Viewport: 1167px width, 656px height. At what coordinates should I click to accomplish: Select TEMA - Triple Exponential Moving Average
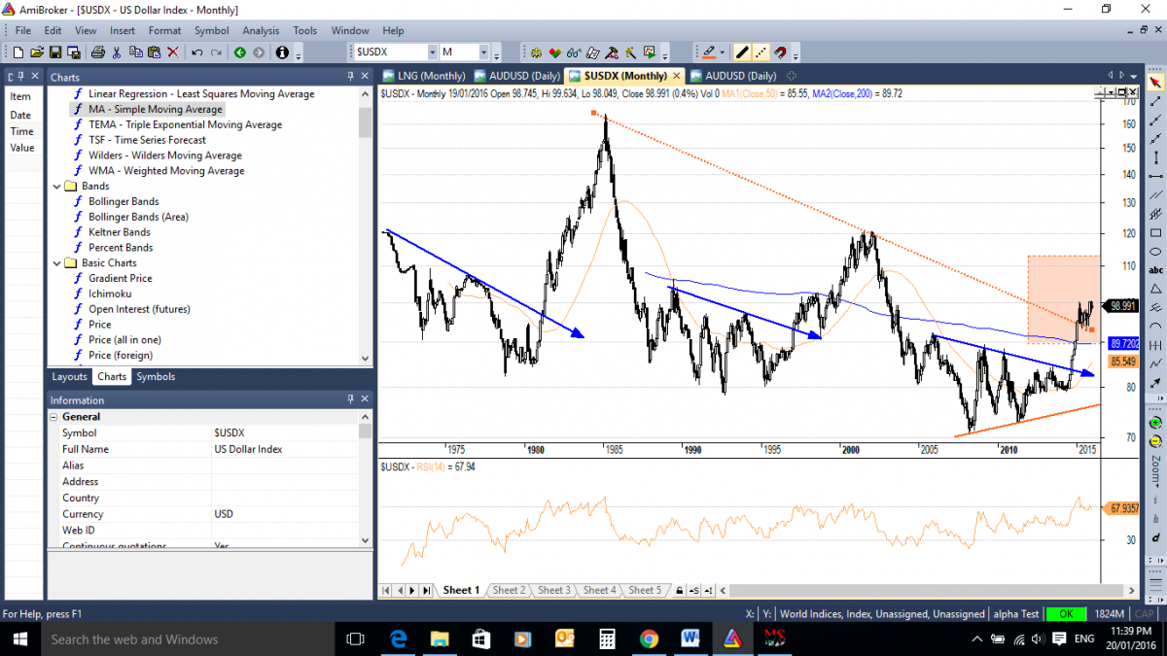pyautogui.click(x=185, y=124)
